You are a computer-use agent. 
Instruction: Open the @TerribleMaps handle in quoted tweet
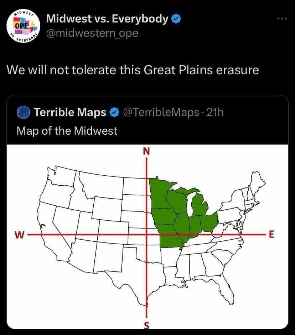point(161,112)
